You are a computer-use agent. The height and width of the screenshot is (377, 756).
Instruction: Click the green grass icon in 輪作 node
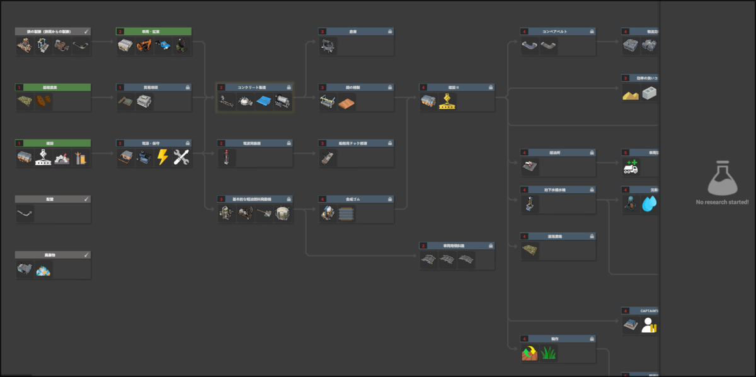(x=549, y=353)
